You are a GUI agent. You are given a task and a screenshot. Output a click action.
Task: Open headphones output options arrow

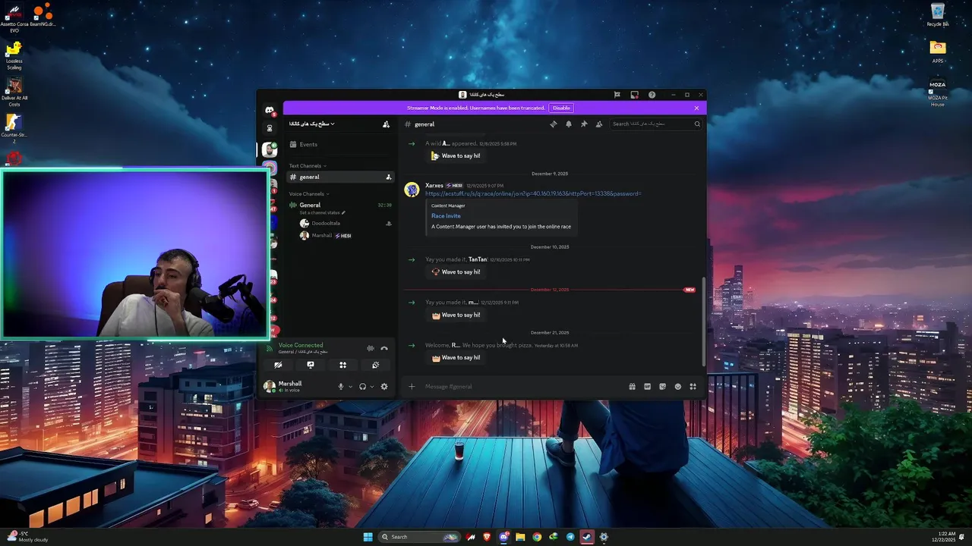point(371,387)
